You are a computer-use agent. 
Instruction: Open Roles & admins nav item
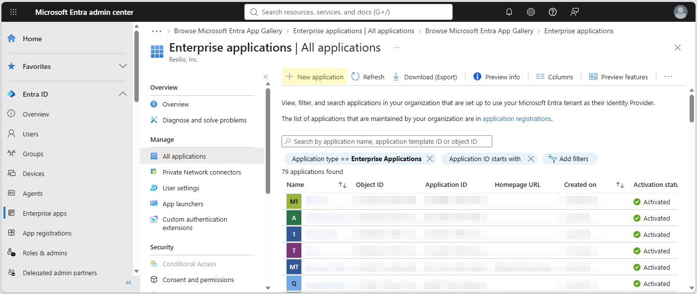coord(45,253)
